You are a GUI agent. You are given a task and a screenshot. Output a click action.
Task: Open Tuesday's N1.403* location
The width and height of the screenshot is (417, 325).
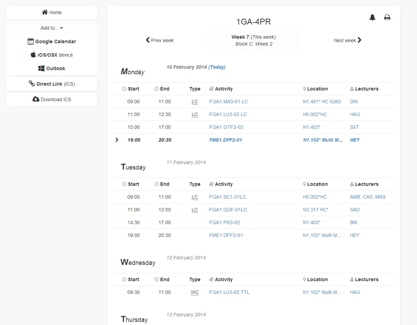[x=312, y=222]
